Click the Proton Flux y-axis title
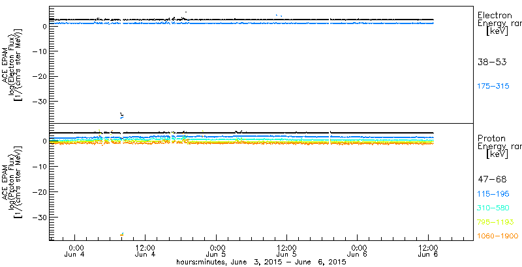522x267 pixels. click(x=12, y=181)
